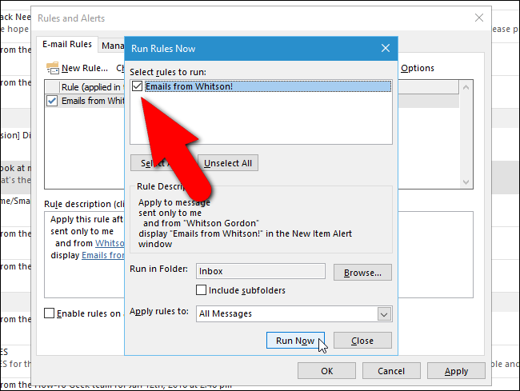Click All Messages value in combo box
The width and height of the screenshot is (520, 391).
226,313
